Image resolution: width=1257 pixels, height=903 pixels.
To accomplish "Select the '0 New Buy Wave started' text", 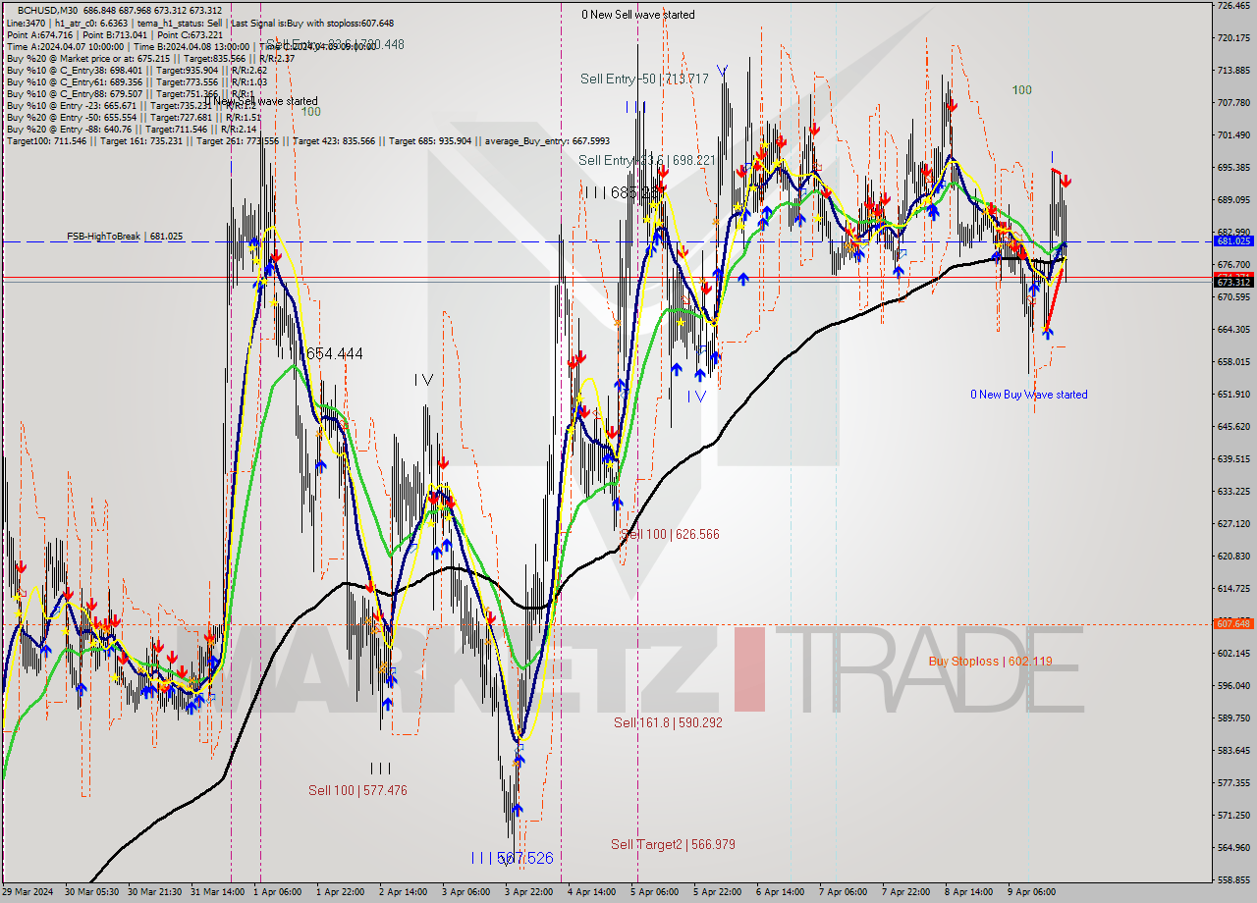I will [x=1029, y=395].
